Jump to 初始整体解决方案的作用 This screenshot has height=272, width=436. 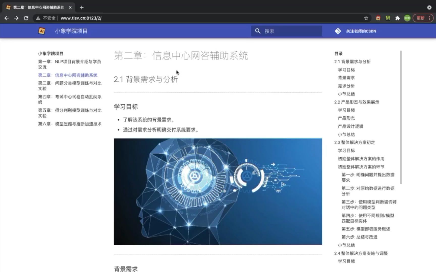pyautogui.click(x=361, y=159)
